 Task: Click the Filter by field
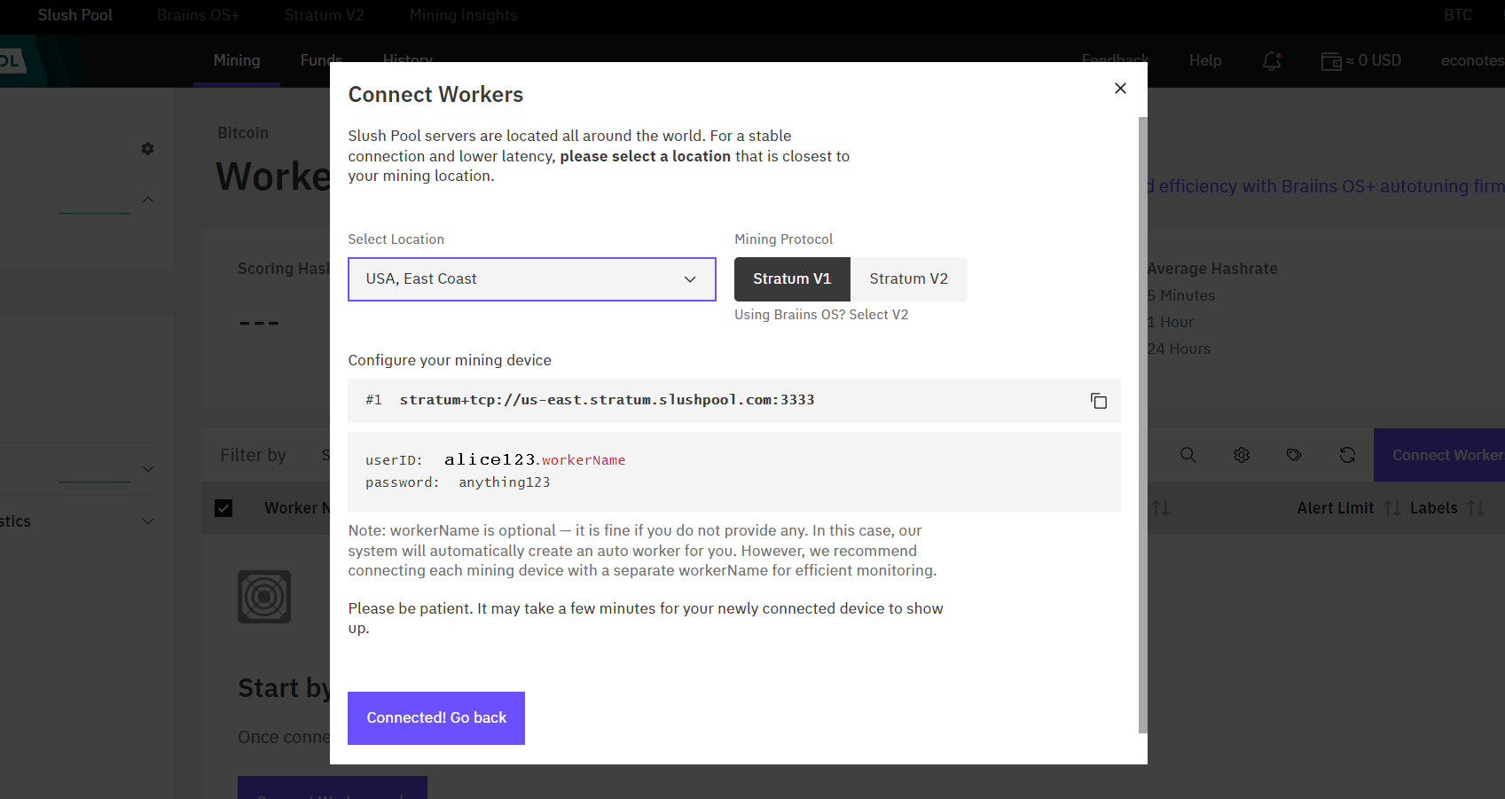click(253, 455)
